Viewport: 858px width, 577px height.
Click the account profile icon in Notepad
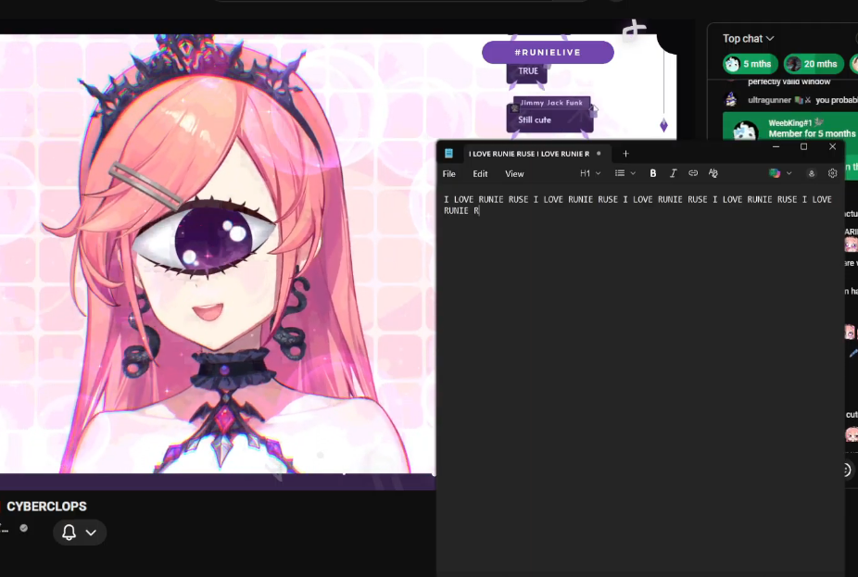(x=812, y=173)
